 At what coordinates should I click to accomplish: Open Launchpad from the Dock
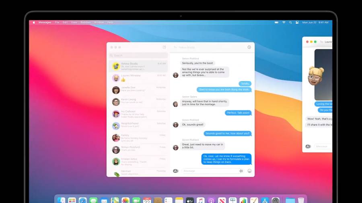click(x=72, y=201)
